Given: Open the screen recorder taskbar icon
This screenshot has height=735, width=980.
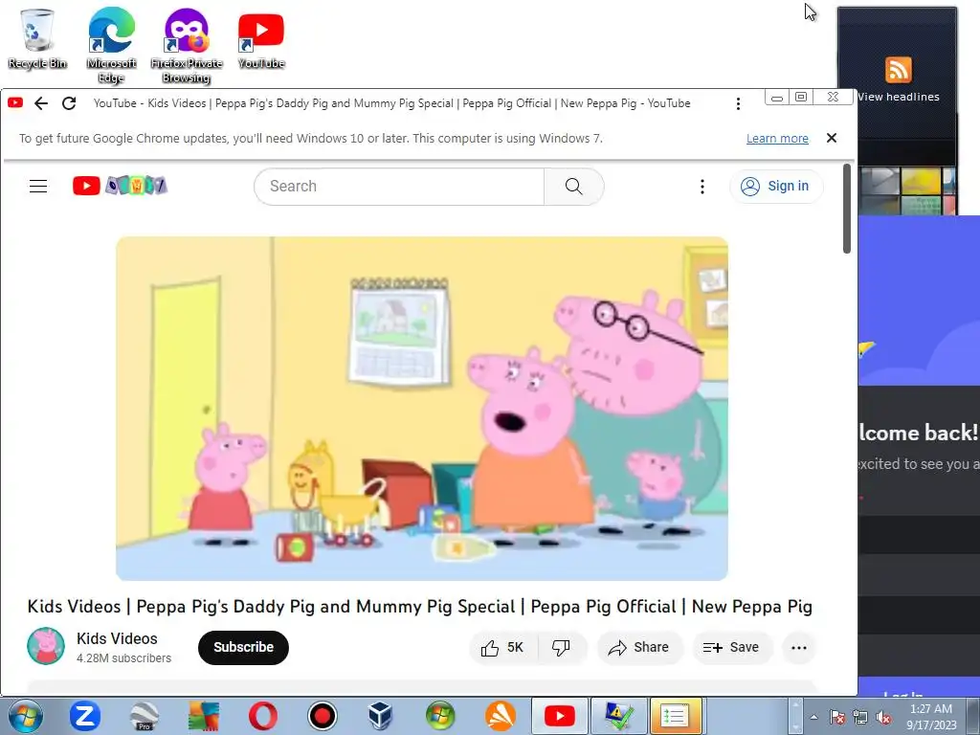Looking at the screenshot, I should pos(322,716).
